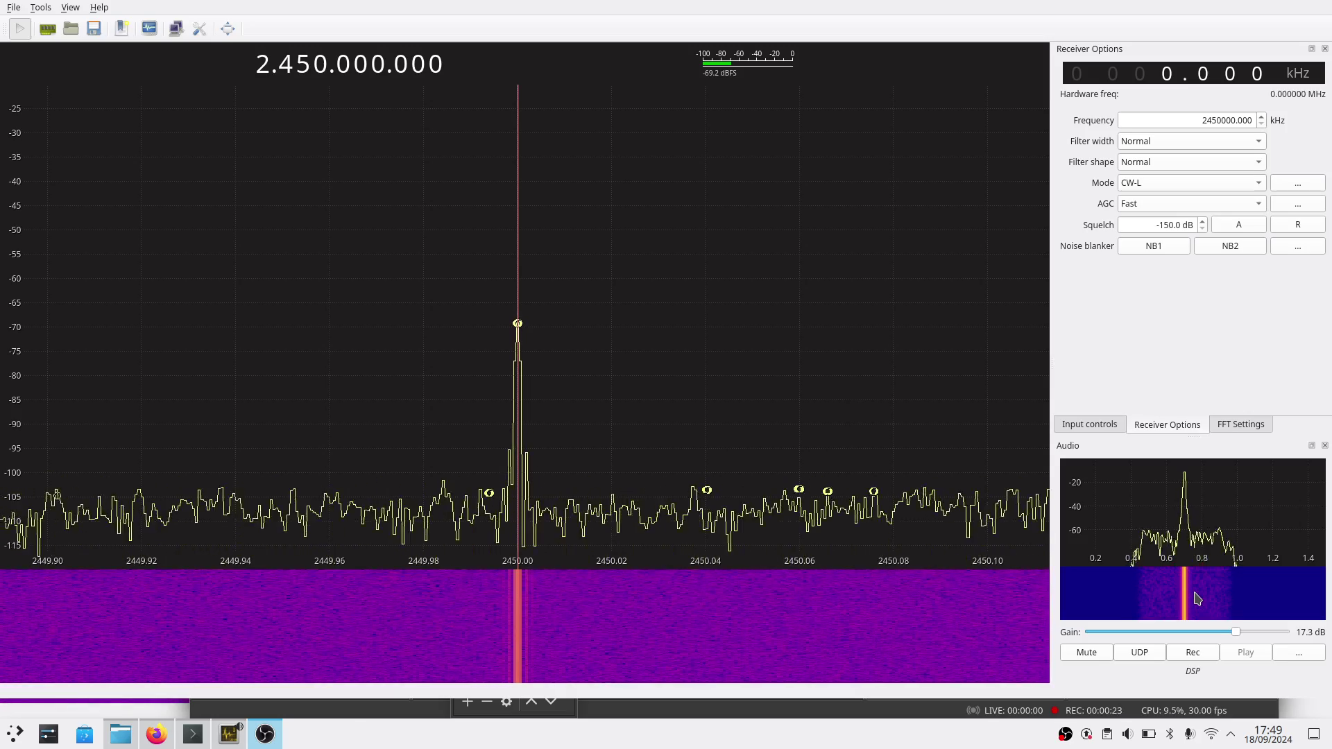Viewport: 1332px width, 749px height.
Task: Open Audio options ellipsis button
Action: click(1299, 653)
